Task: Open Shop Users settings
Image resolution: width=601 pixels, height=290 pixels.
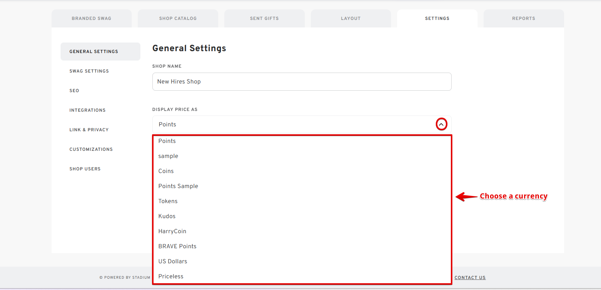Action: tap(85, 169)
